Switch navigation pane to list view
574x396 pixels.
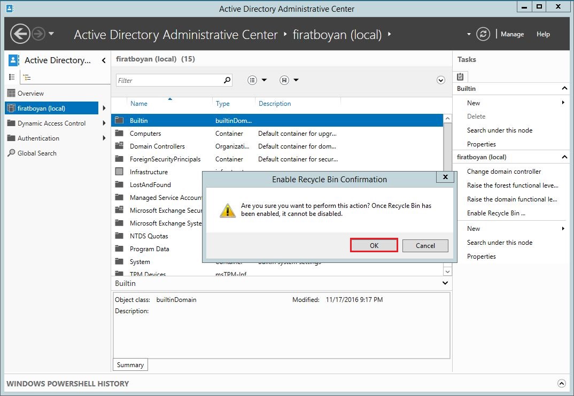[x=12, y=77]
